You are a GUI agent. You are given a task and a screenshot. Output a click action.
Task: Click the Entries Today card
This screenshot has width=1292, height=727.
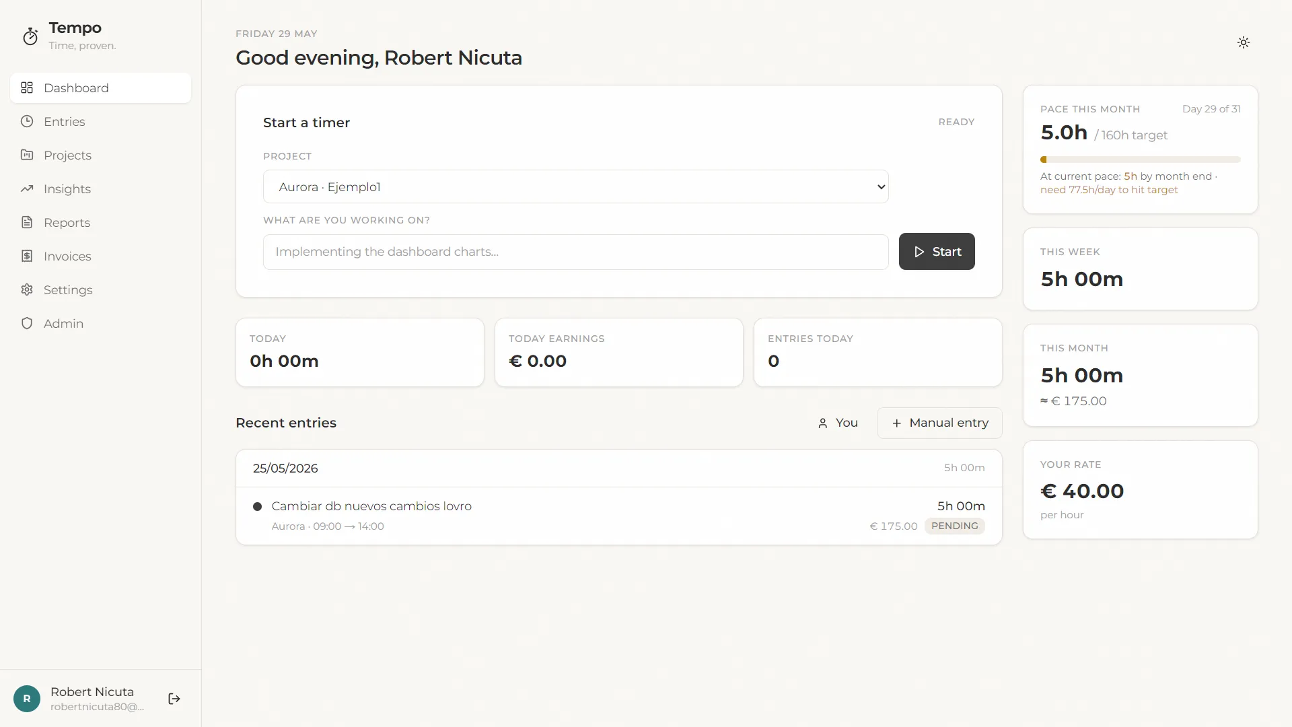pos(878,352)
